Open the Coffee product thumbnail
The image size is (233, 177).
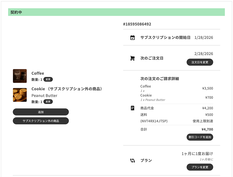click(20, 76)
